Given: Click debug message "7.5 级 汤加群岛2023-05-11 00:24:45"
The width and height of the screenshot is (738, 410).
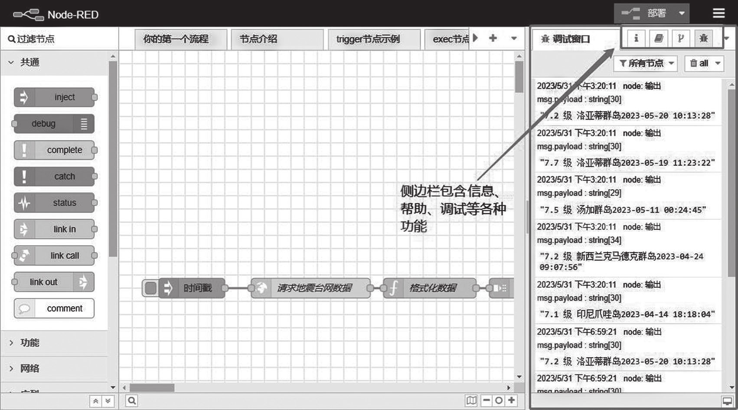Looking at the screenshot, I should 623,210.
